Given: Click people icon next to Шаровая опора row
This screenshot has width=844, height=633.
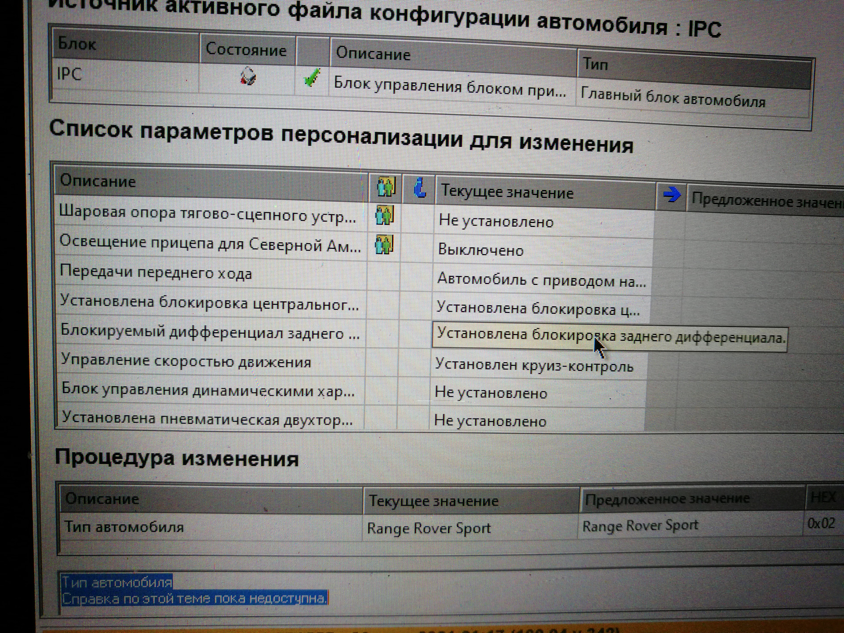Looking at the screenshot, I should (x=384, y=216).
